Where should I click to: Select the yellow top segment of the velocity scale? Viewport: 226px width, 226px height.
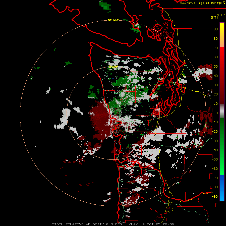coord(222,35)
